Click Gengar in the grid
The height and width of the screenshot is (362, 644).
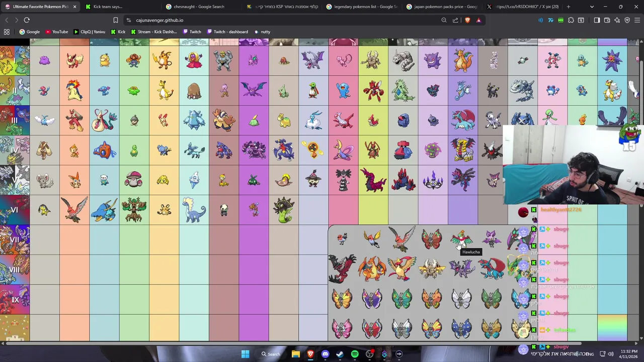(433, 60)
